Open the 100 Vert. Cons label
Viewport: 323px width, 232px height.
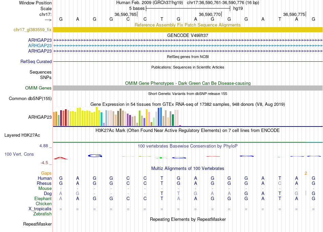tap(19, 154)
